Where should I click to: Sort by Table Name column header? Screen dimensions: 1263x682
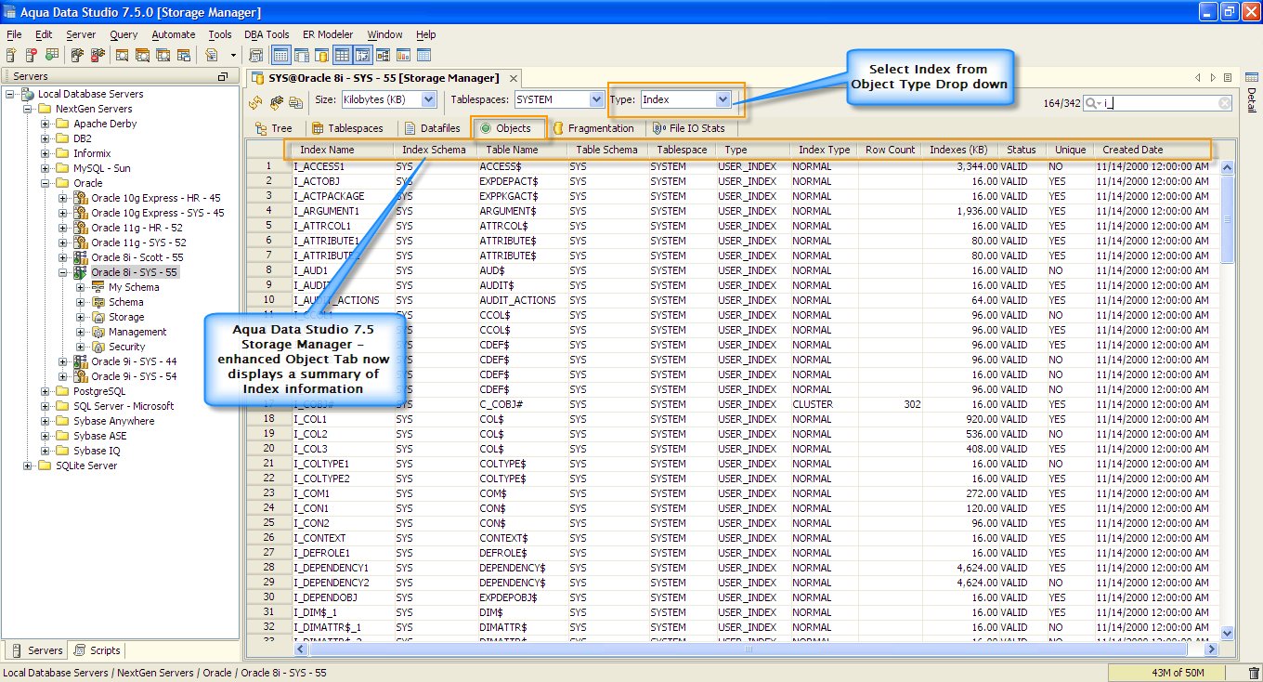pyautogui.click(x=523, y=150)
